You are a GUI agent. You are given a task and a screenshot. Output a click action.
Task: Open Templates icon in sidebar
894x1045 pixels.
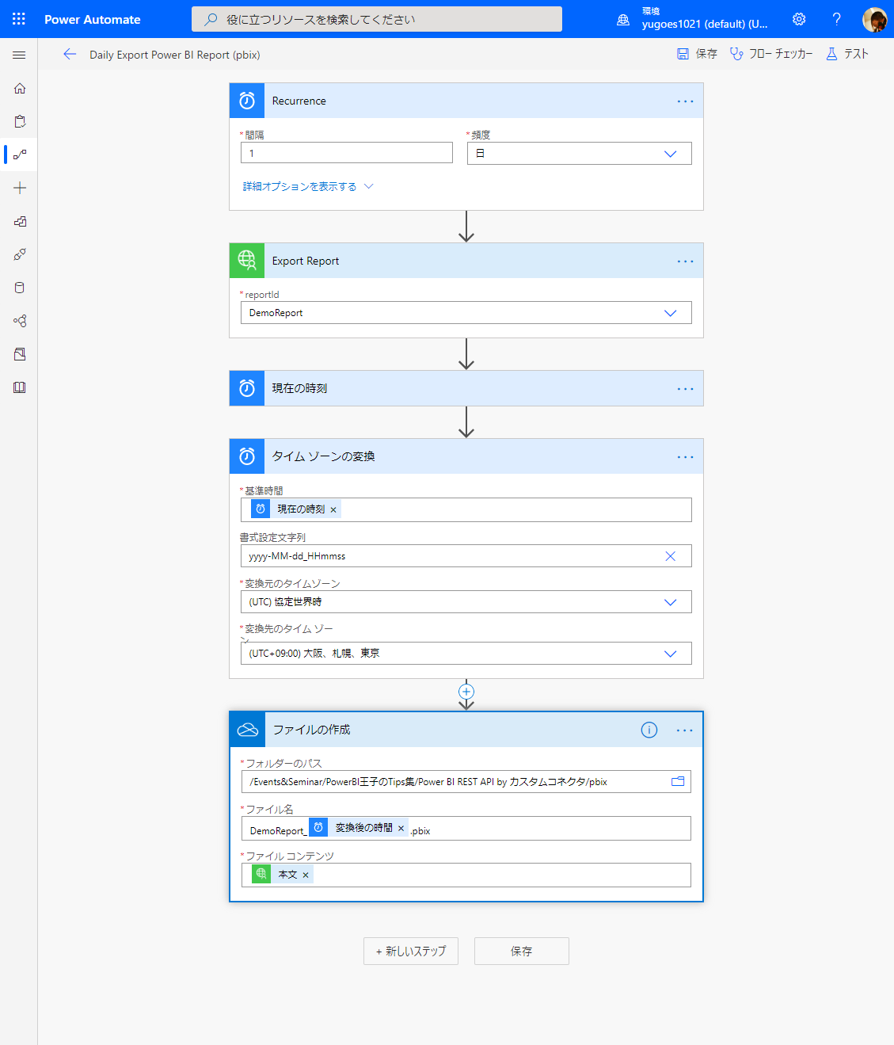[x=20, y=221]
